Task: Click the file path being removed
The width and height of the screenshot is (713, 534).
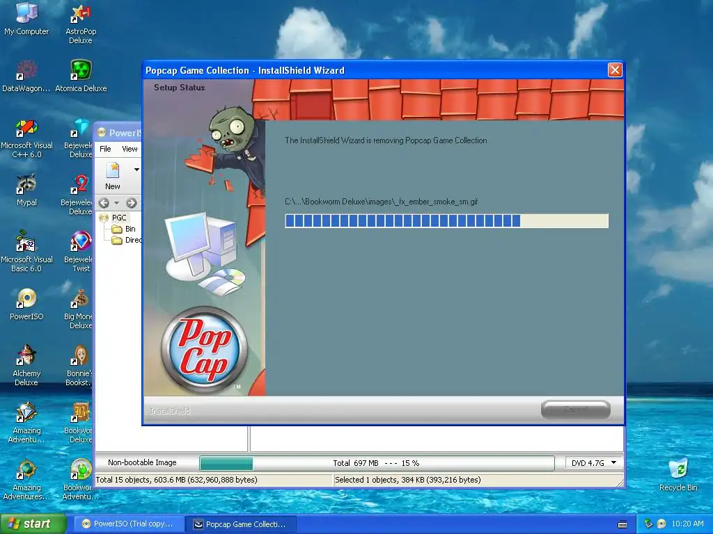Action: pos(381,202)
